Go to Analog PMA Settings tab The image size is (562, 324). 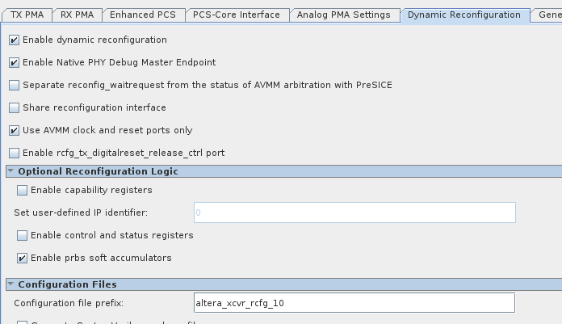(x=344, y=15)
